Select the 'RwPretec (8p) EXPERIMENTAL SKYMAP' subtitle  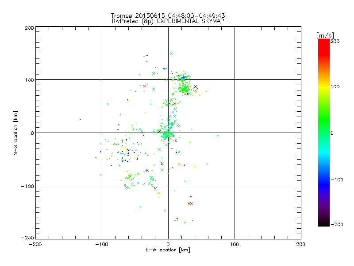[168, 21]
